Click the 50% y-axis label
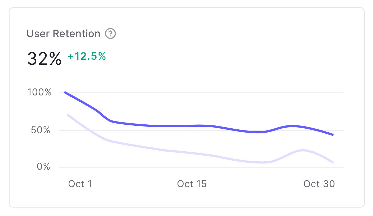The image size is (373, 216). (x=41, y=130)
